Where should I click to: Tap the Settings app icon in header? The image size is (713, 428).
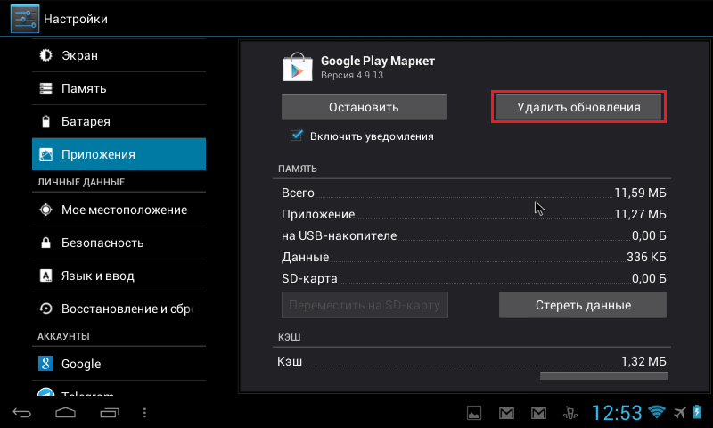[25, 19]
